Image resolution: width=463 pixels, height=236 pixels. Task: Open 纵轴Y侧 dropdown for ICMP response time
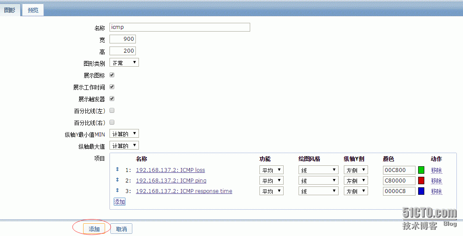pos(356,191)
